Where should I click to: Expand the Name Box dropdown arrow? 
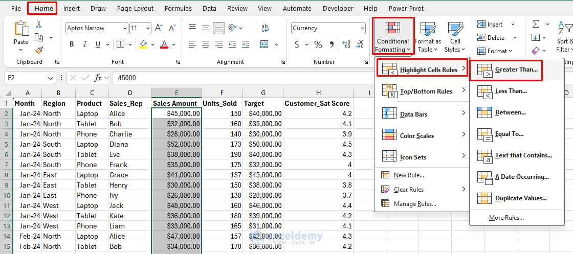click(50, 78)
